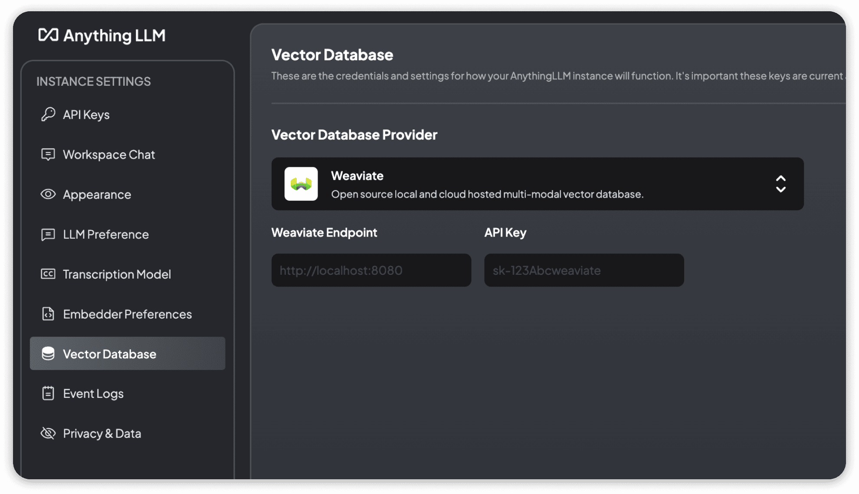Click the Event Logs notepad icon
Image resolution: width=859 pixels, height=494 pixels.
pyautogui.click(x=48, y=393)
